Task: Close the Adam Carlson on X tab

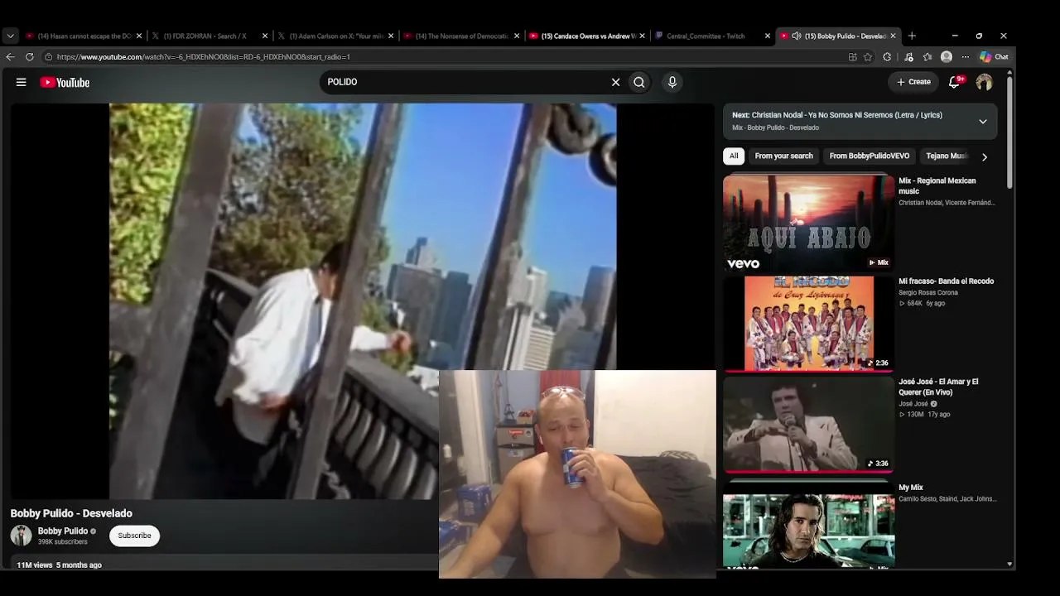Action: (391, 36)
